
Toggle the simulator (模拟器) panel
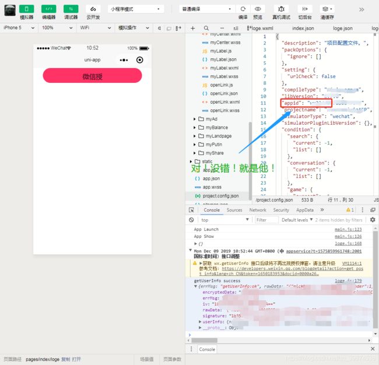[27, 9]
